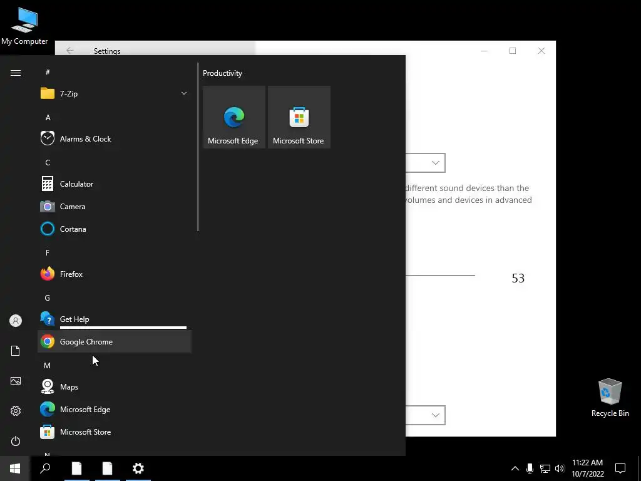Open Action Center notifications icon
Image resolution: width=641 pixels, height=481 pixels.
[x=620, y=468]
